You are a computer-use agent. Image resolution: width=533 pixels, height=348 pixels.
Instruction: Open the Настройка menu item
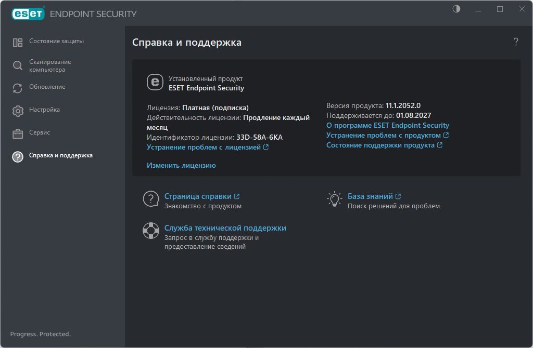click(x=44, y=110)
